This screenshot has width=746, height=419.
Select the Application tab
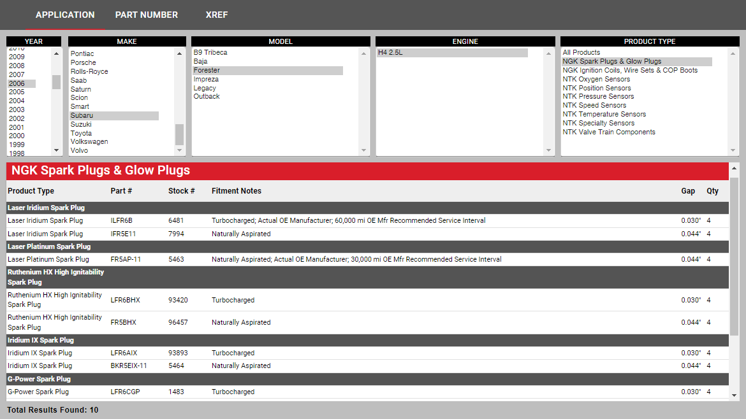[x=65, y=15]
